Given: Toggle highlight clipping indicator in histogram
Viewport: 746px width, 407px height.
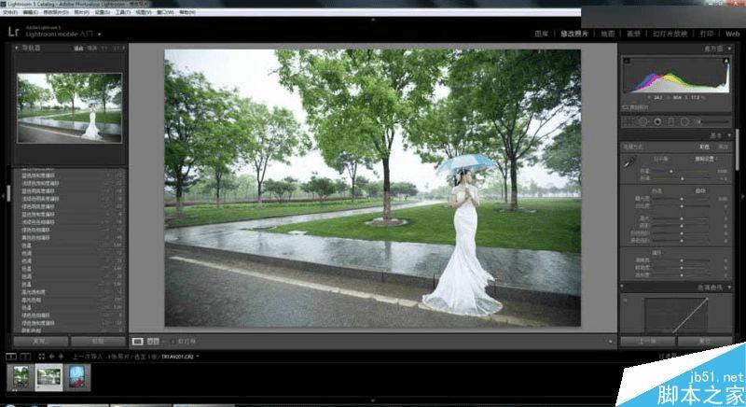Looking at the screenshot, I should tap(726, 61).
